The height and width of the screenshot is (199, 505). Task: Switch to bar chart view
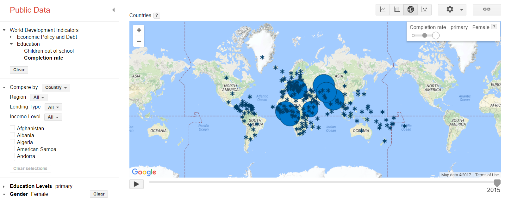(397, 9)
